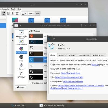Image resolution: width=108 pixels, height=108 pixels.
Task: Select LXQt Theme category in sidebar
Action: click(x=21, y=50)
